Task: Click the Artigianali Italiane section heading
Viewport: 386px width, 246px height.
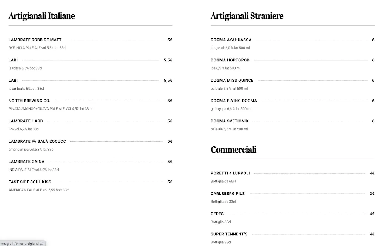Action: pos(42,16)
